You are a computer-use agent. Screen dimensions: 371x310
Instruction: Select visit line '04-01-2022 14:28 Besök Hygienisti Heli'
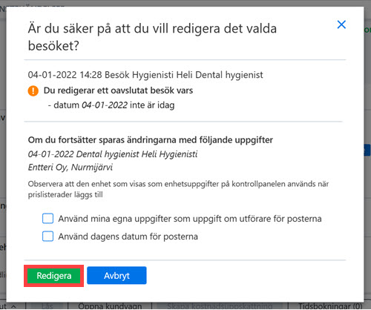(145, 75)
